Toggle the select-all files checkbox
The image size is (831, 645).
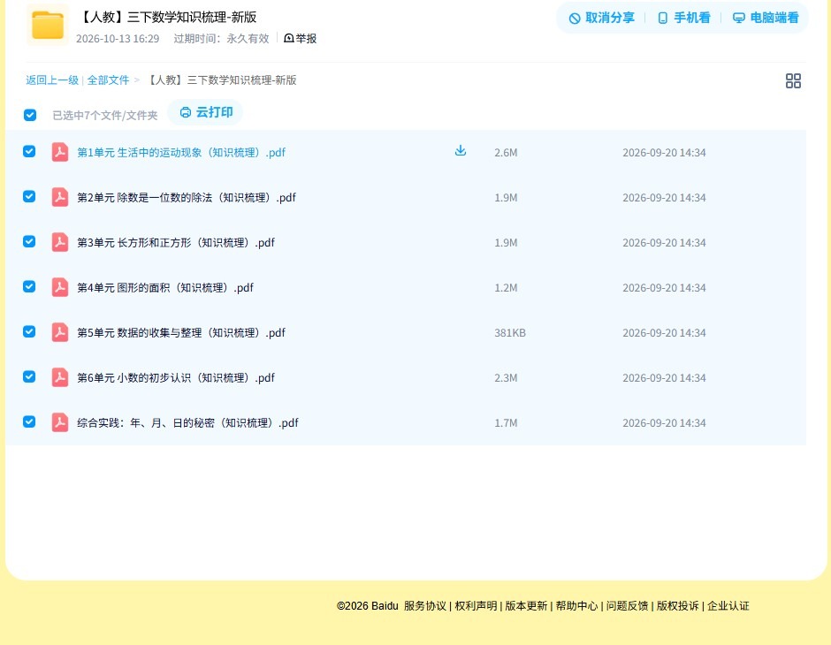tap(30, 115)
